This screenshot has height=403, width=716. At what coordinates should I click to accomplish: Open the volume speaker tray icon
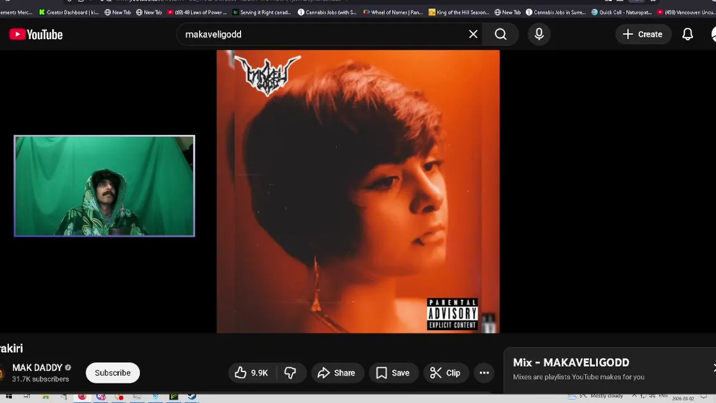pos(652,396)
